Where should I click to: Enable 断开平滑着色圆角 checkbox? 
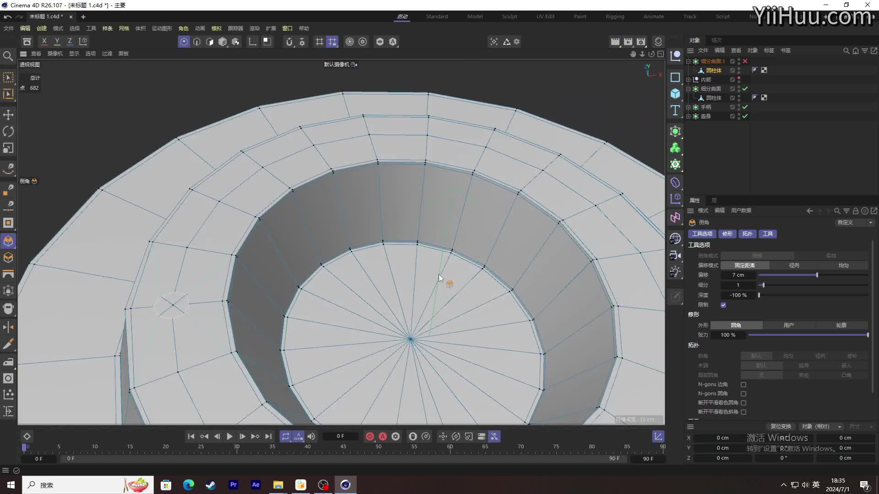(x=743, y=403)
